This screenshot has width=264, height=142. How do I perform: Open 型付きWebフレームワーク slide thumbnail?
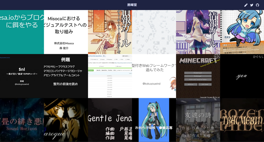point(154,76)
